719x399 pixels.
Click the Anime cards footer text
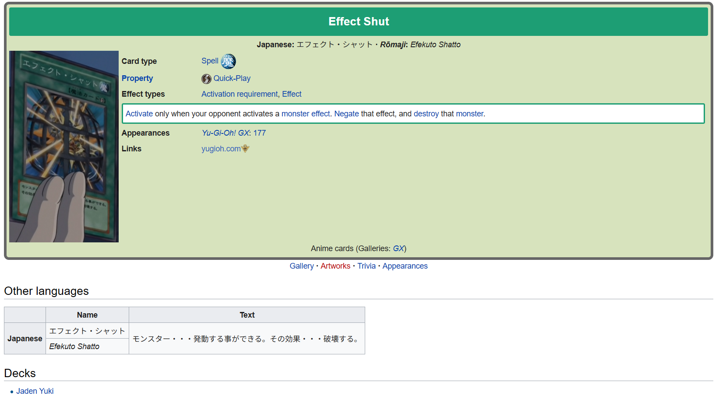pyautogui.click(x=359, y=248)
